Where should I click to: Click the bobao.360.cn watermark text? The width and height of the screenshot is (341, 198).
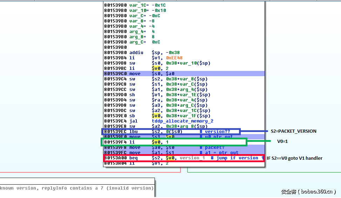[308, 192]
